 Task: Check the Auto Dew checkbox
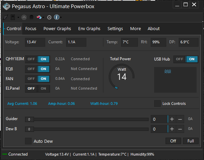click(28, 141)
